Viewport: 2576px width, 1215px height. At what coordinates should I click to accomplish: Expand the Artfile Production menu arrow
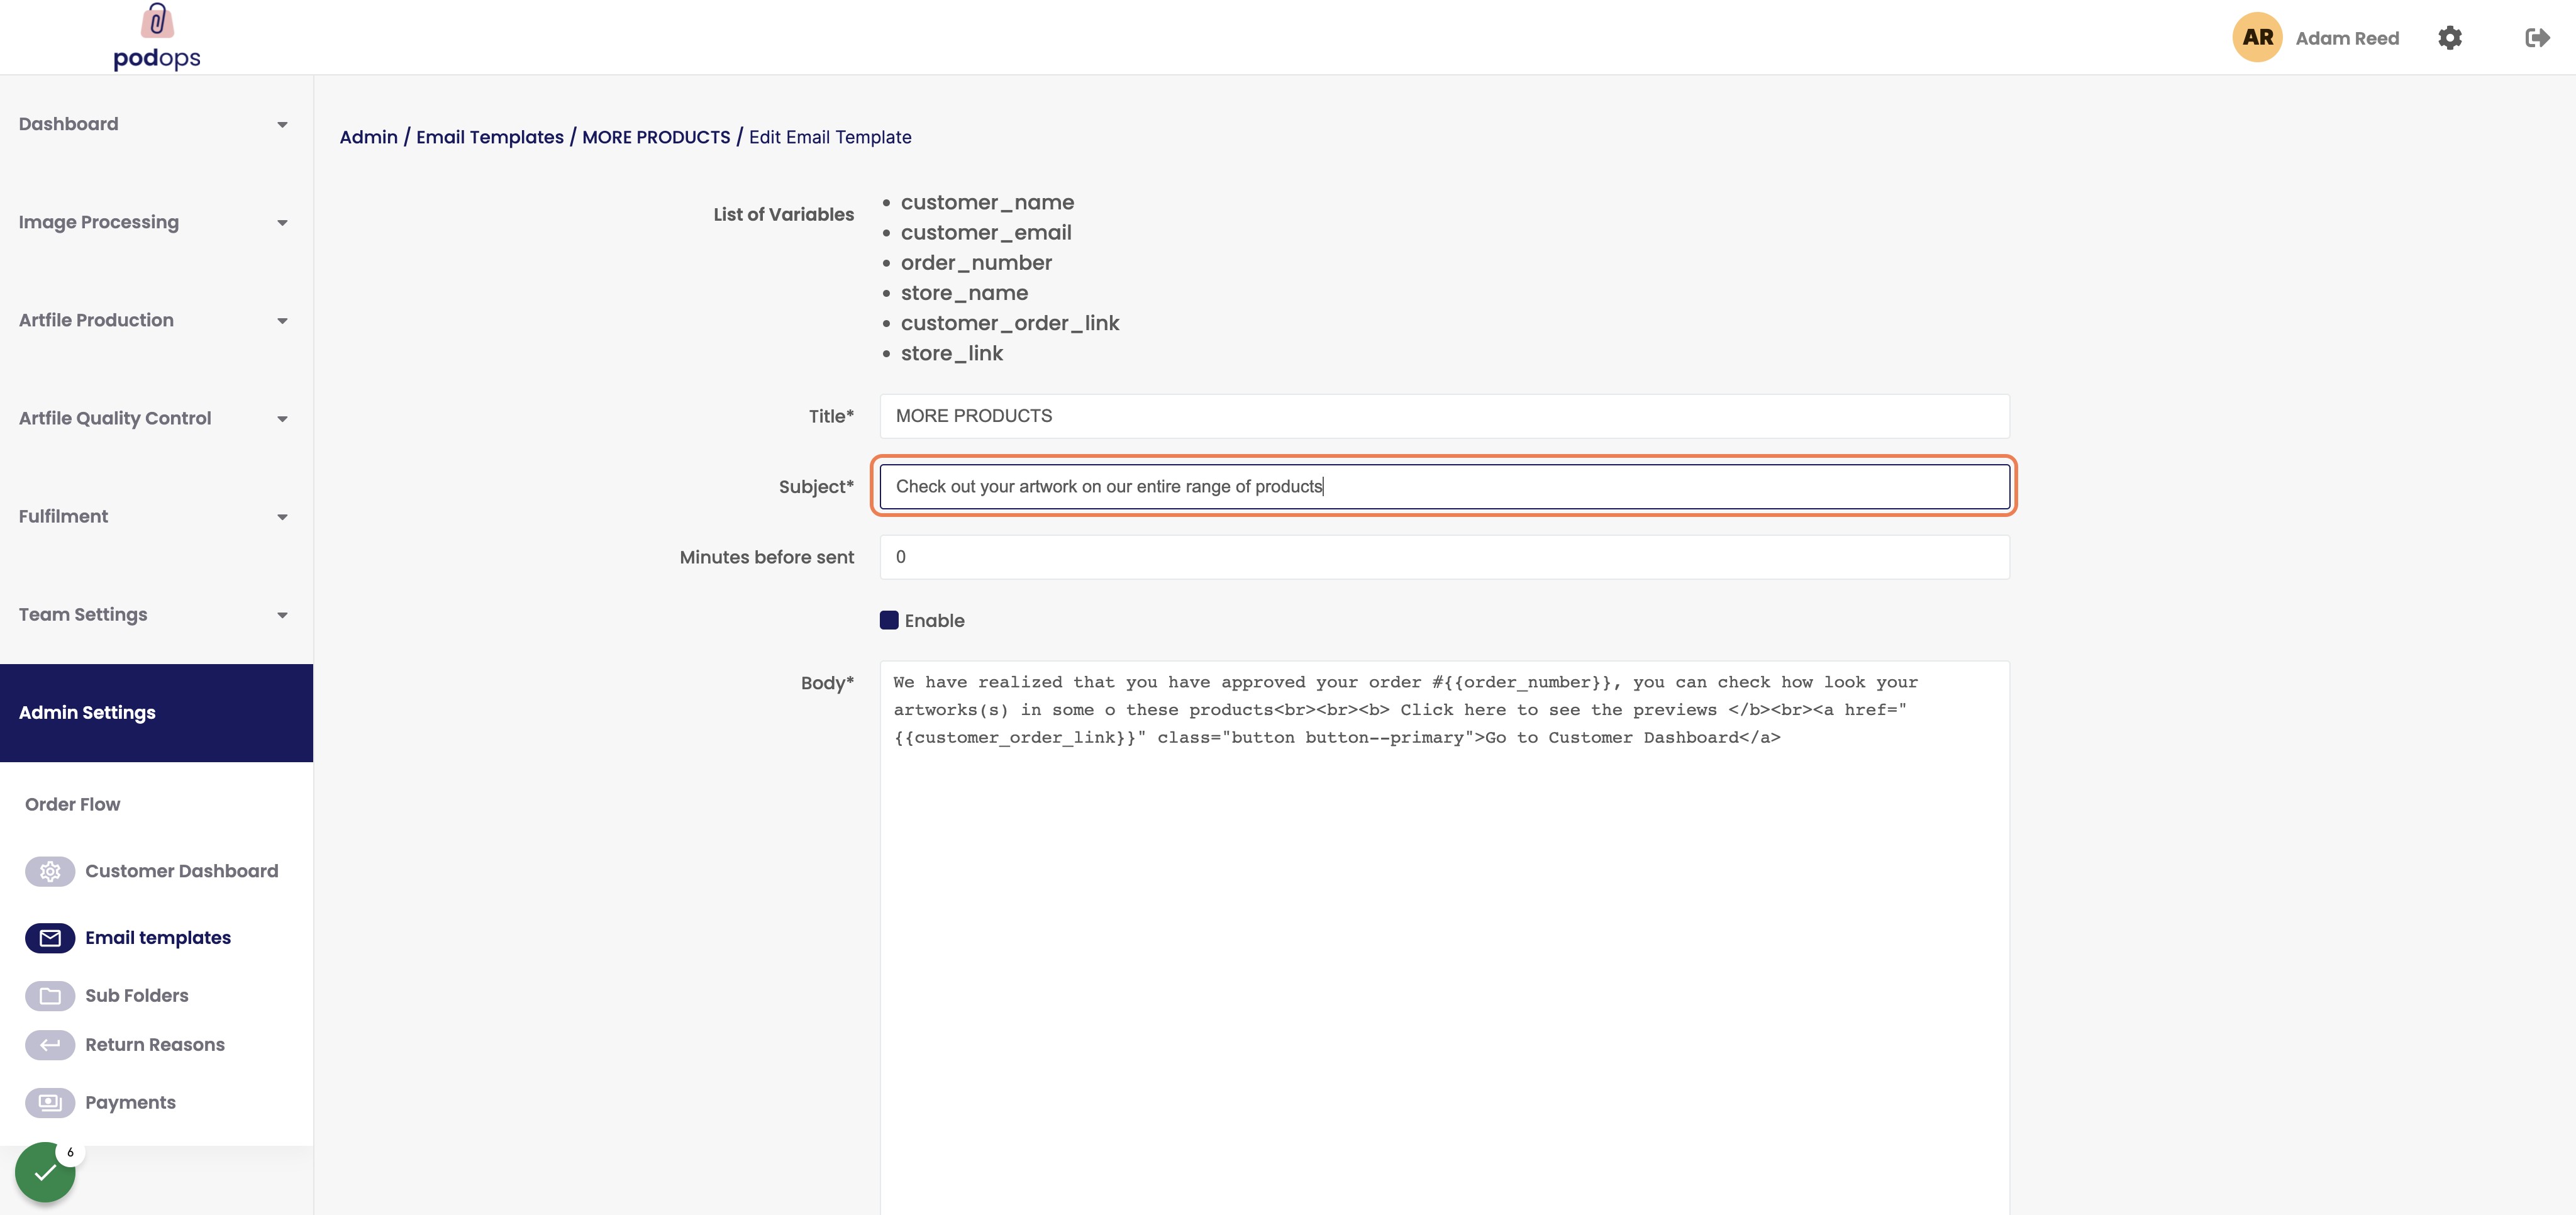point(282,321)
